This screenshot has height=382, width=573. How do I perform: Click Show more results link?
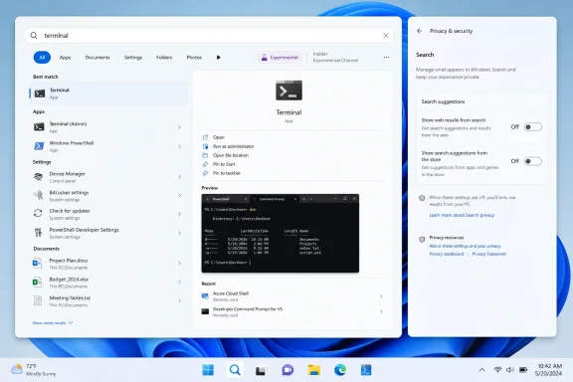pos(53,323)
